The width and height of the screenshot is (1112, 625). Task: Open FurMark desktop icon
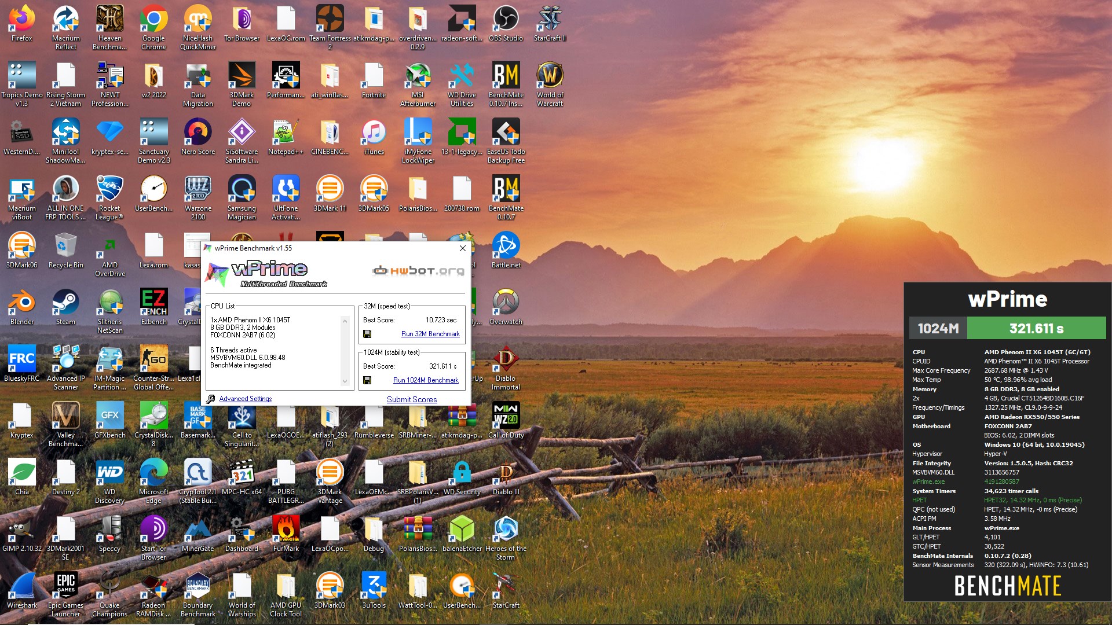tap(286, 534)
